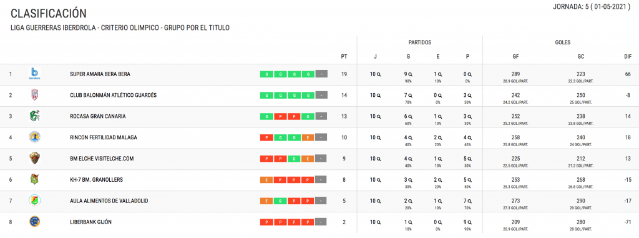Click the Rincon Fertilidad Malaga badge
This screenshot has height=238, width=639.
[35, 137]
